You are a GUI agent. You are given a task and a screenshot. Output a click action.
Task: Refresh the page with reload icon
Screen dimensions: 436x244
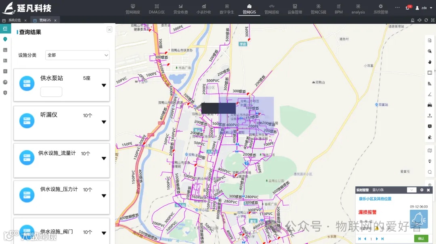coord(426,20)
